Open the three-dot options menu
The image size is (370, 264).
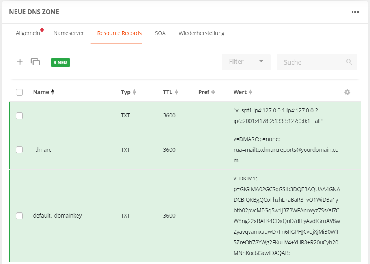click(x=355, y=12)
